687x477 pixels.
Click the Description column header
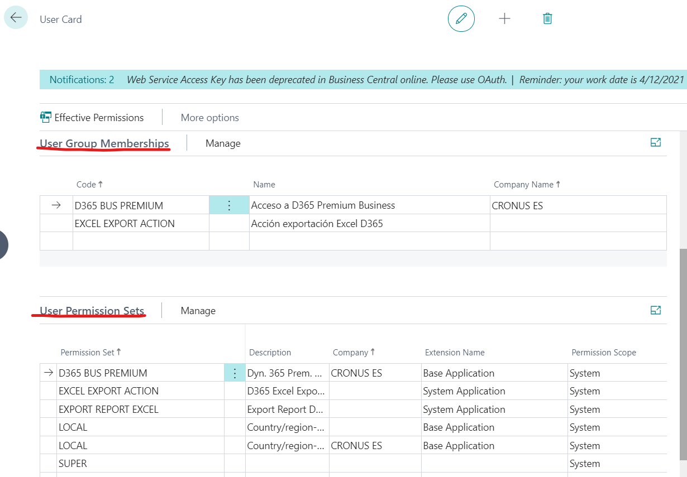(x=270, y=353)
